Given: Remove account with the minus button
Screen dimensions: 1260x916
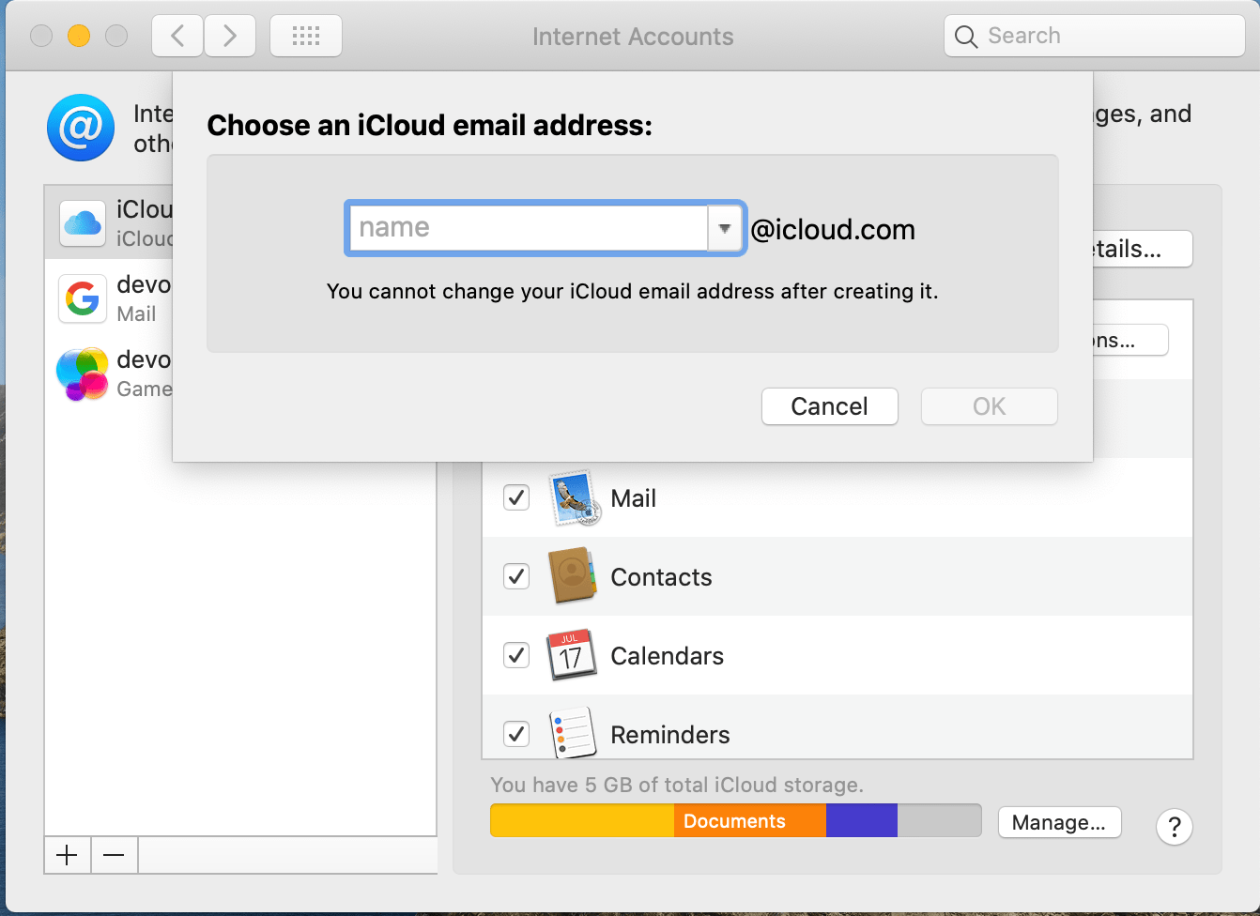Looking at the screenshot, I should (115, 855).
